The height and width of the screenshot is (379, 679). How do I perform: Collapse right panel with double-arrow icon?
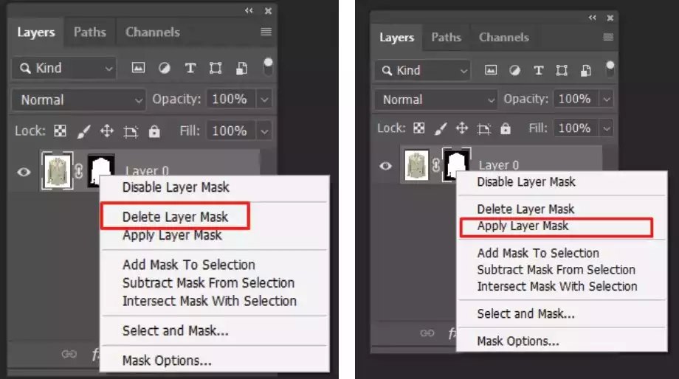point(592,17)
